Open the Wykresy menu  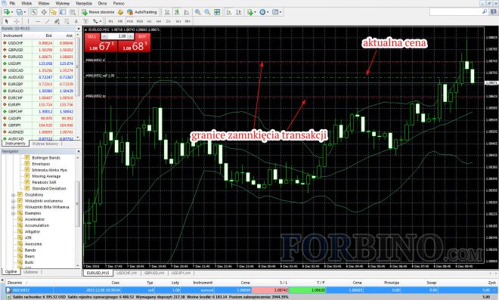pyautogui.click(x=62, y=3)
